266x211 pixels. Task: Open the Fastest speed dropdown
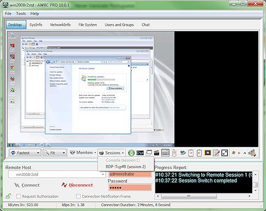pos(25,153)
